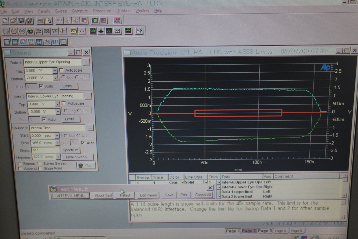Open the DCX panel icon

(74, 31)
